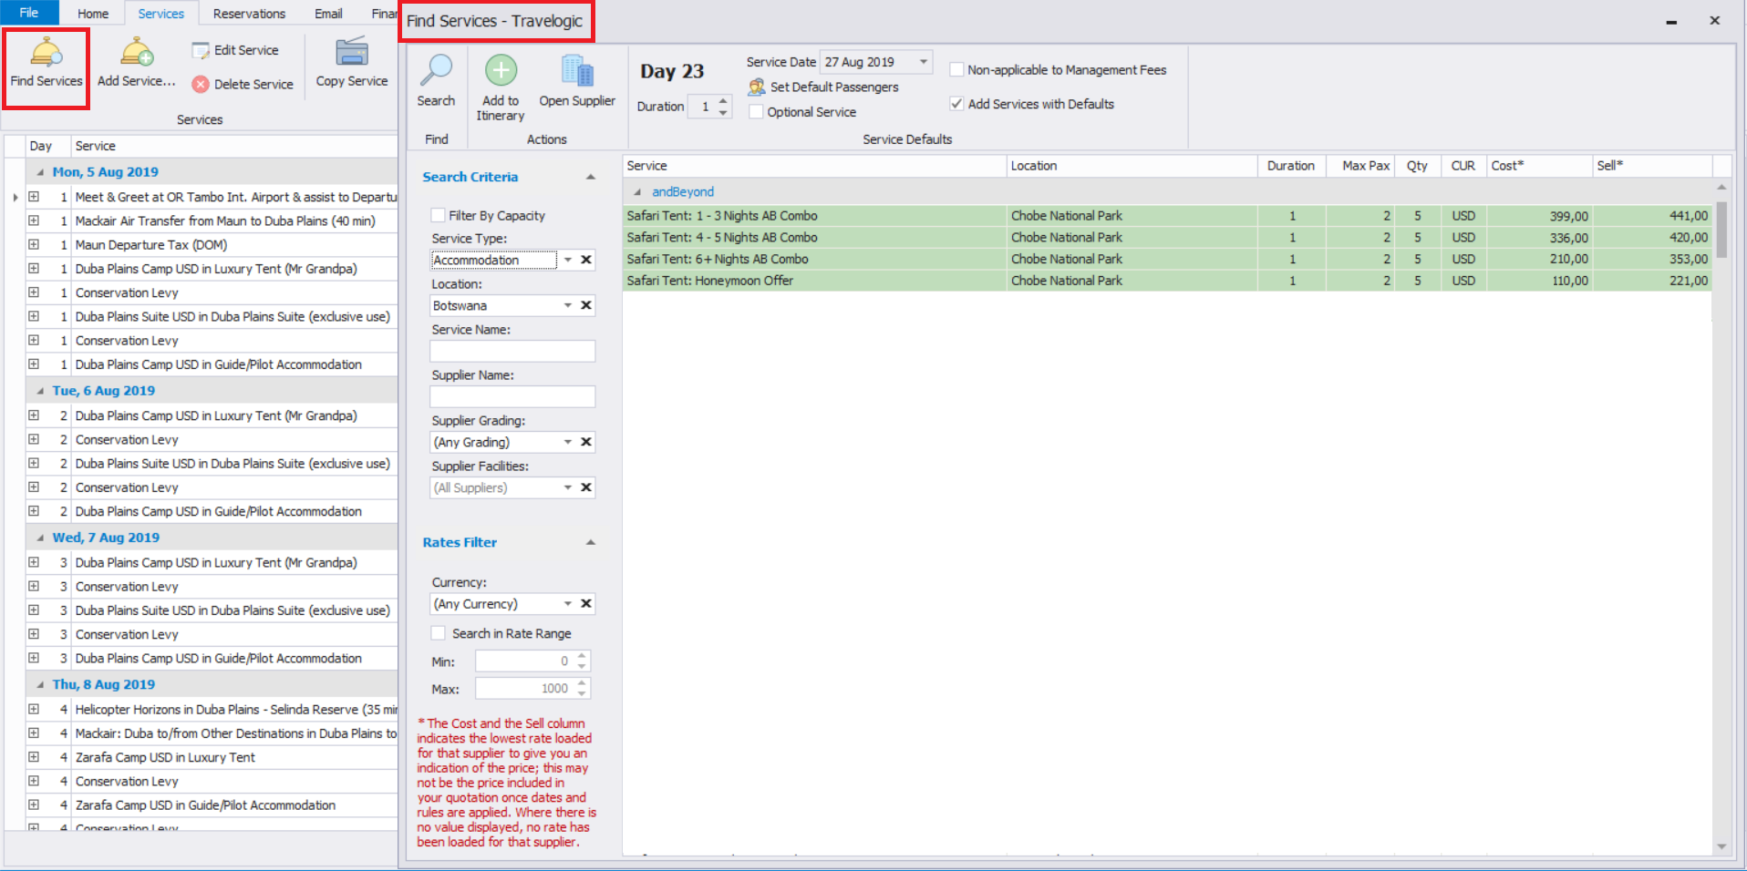Click the Search magnifier icon
1747x871 pixels.
click(436, 70)
